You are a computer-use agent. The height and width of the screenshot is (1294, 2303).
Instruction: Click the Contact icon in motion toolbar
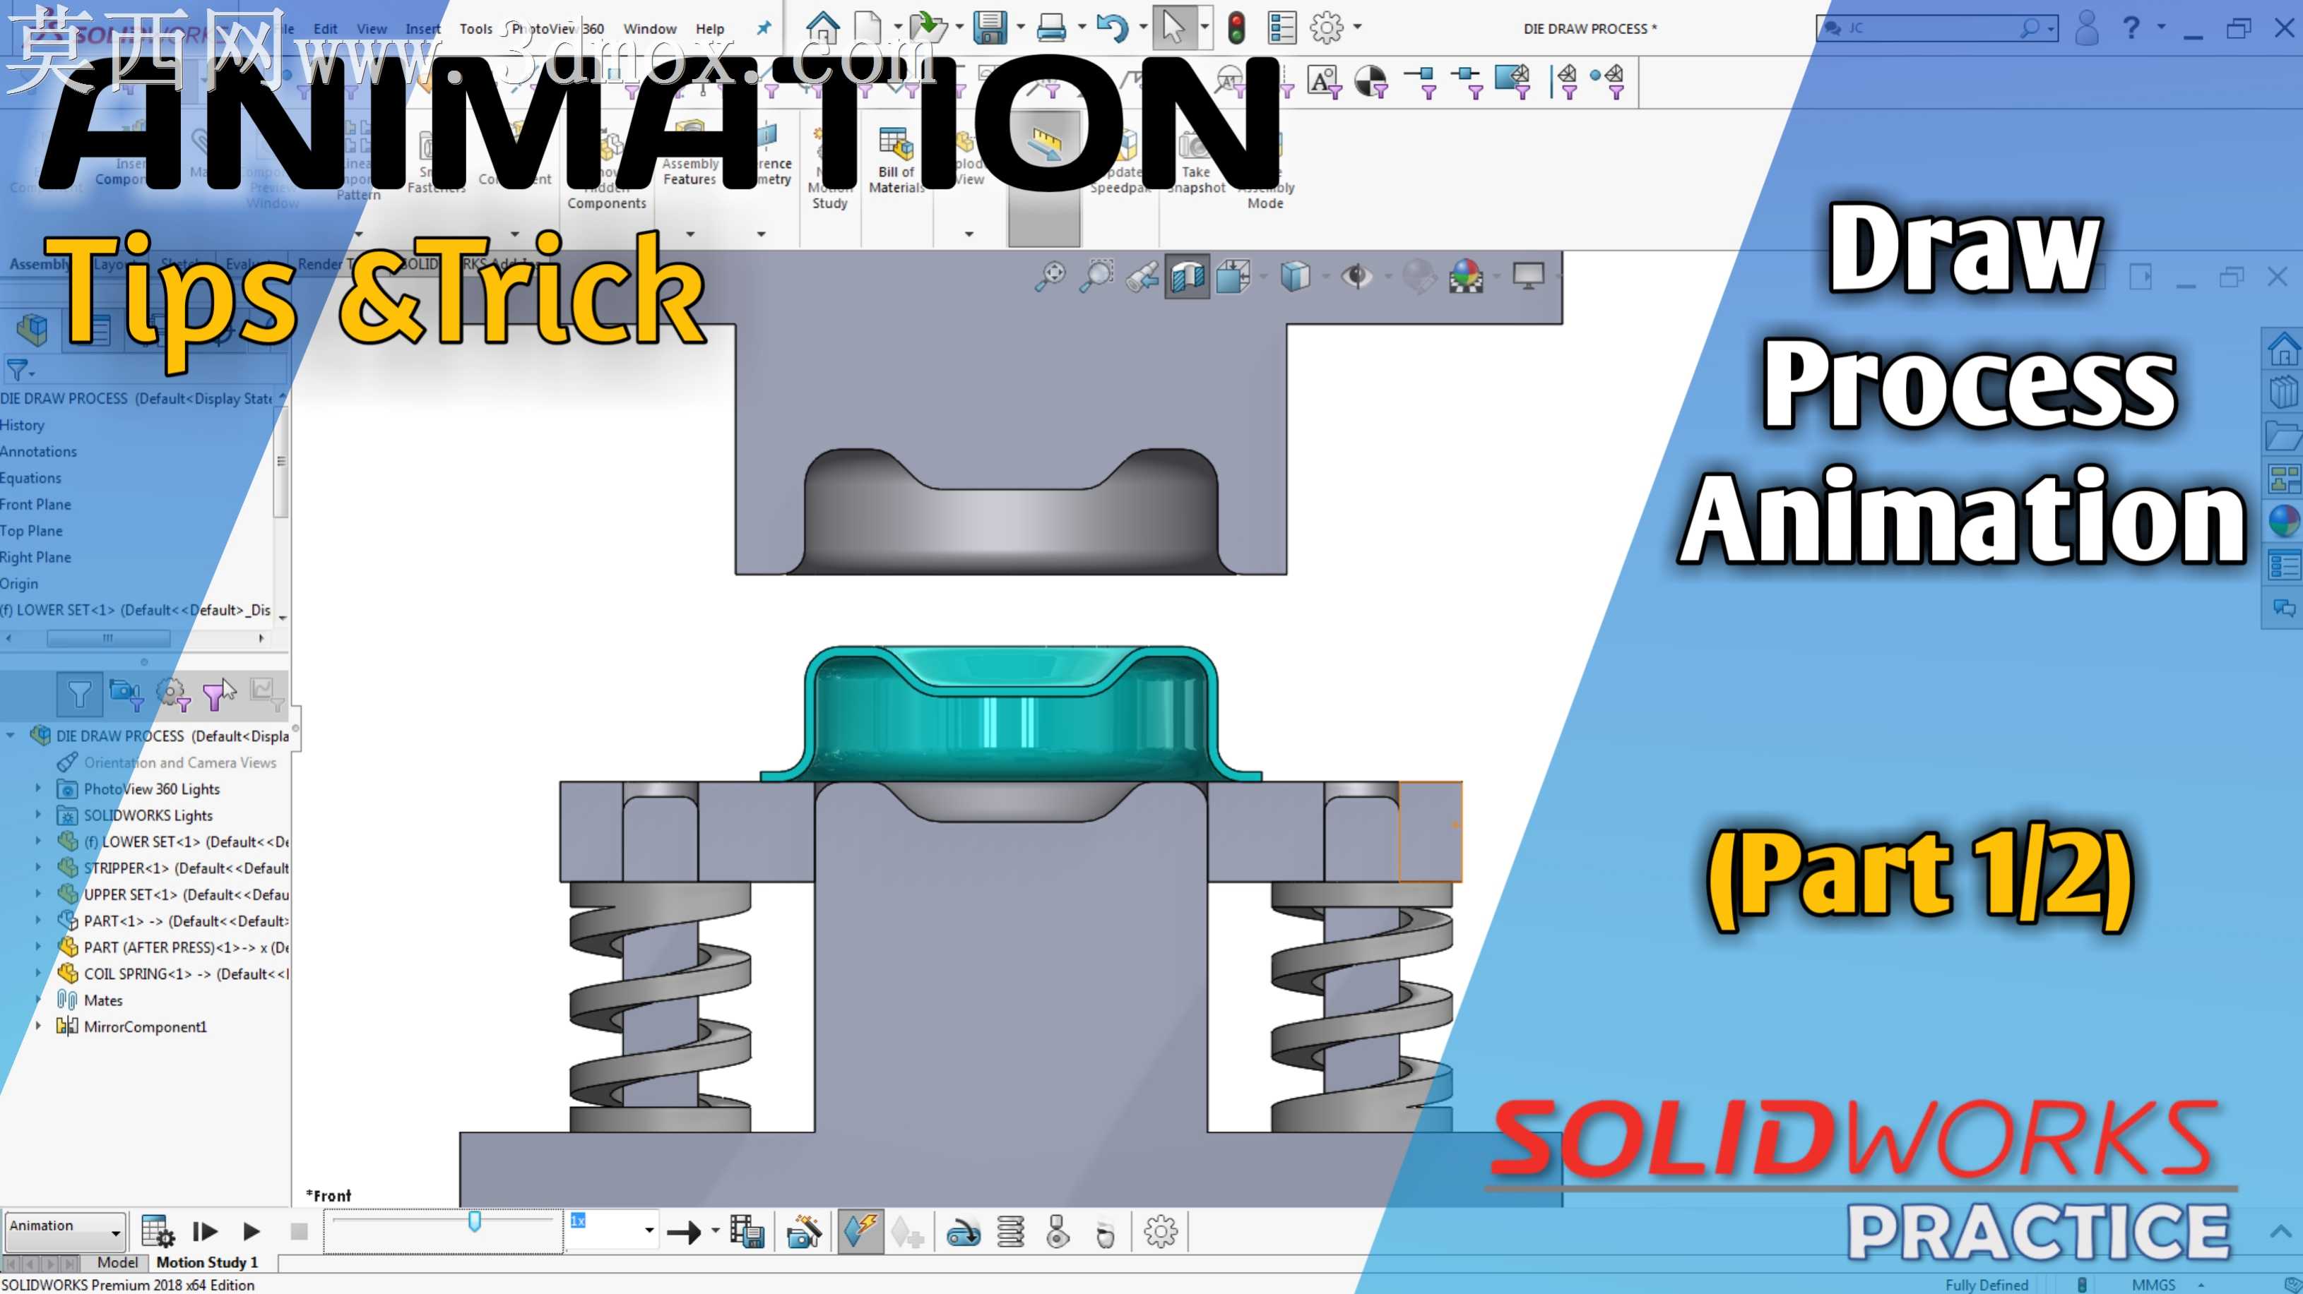(1058, 1231)
